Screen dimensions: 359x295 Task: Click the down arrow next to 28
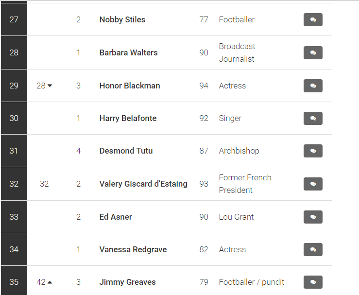coord(50,86)
